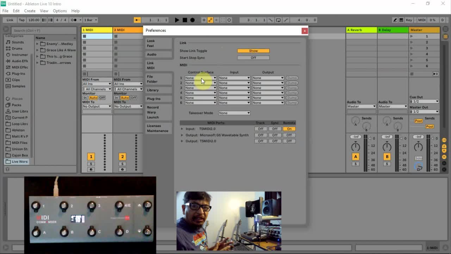Viewport: 451px width, 254px height.
Task: Click the tempo field 120.00
Action: pyautogui.click(x=34, y=20)
